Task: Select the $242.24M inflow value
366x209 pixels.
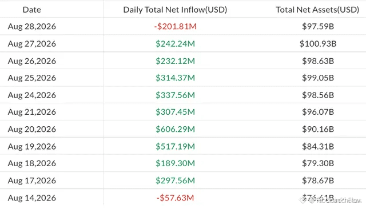Action: point(175,43)
